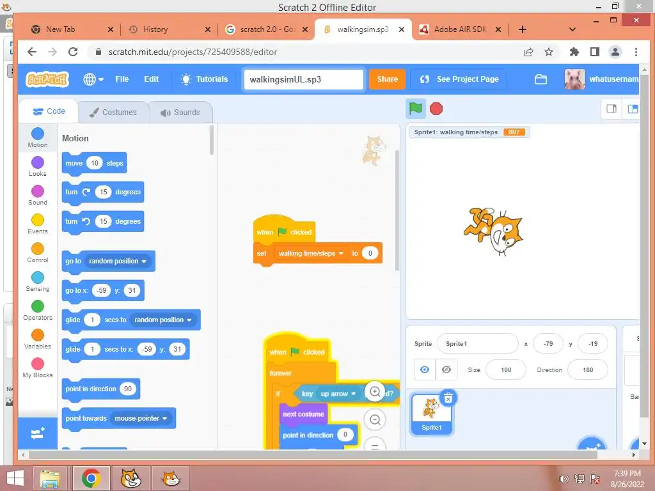Click the address bar URL
Image resolution: width=655 pixels, height=491 pixels.
point(193,52)
